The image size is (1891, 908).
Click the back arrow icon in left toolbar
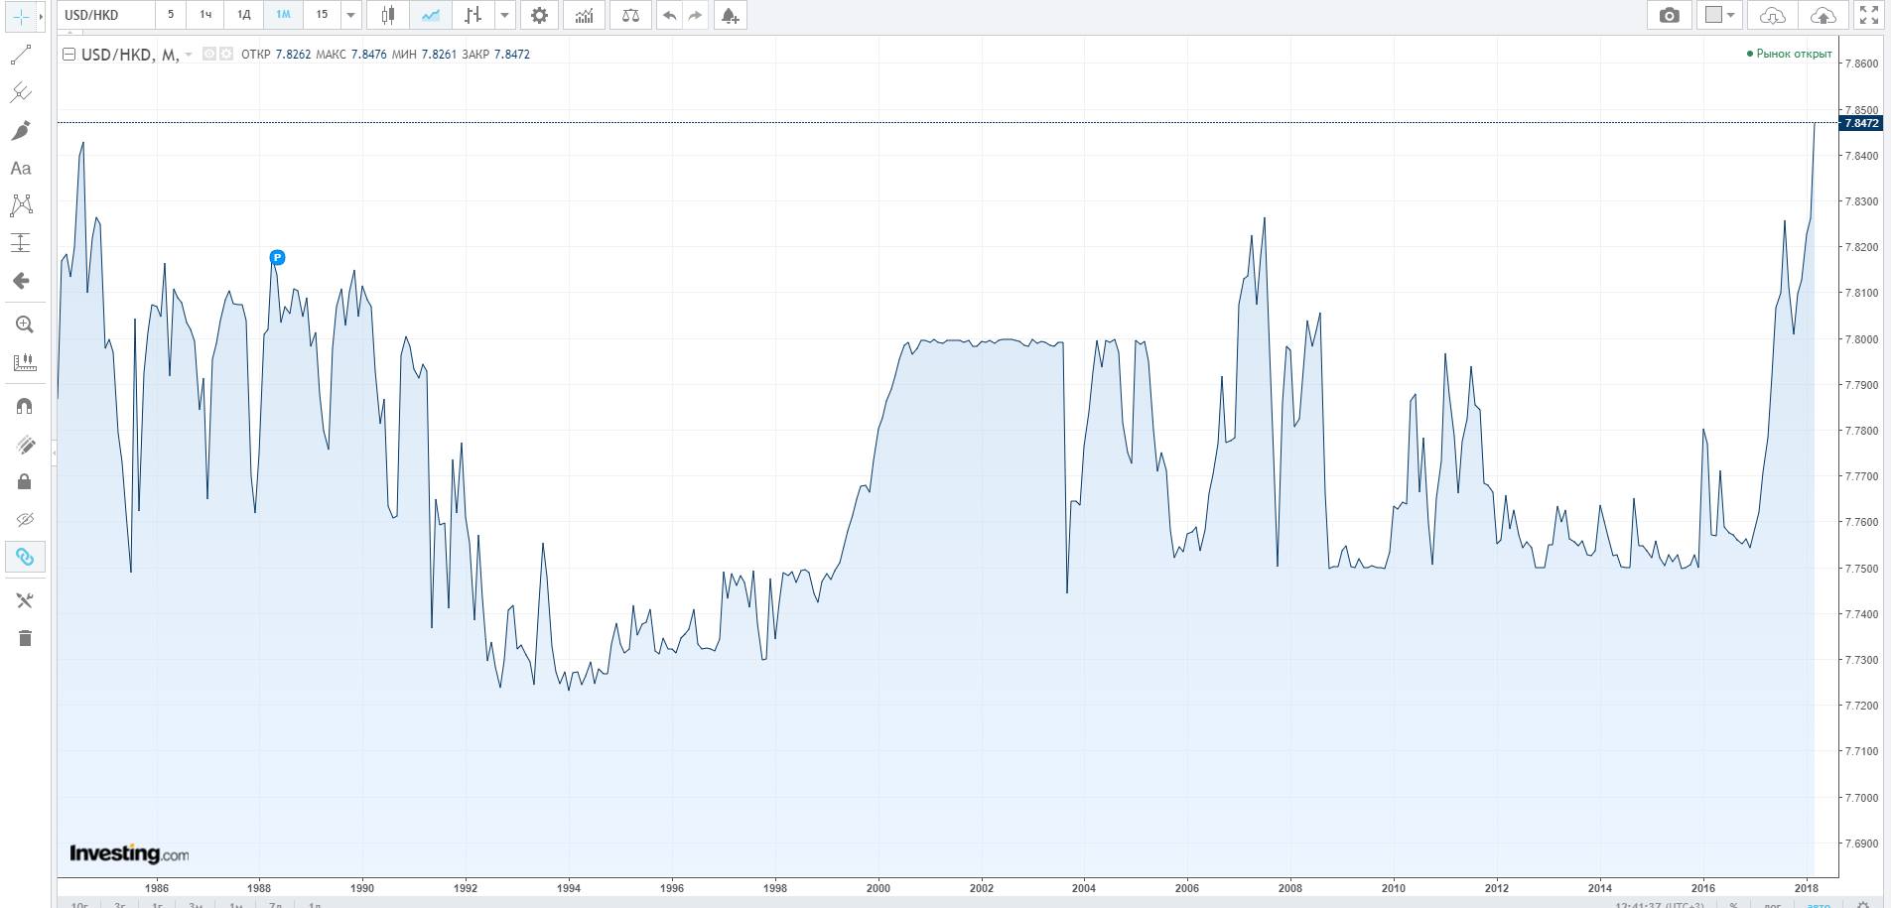click(21, 281)
